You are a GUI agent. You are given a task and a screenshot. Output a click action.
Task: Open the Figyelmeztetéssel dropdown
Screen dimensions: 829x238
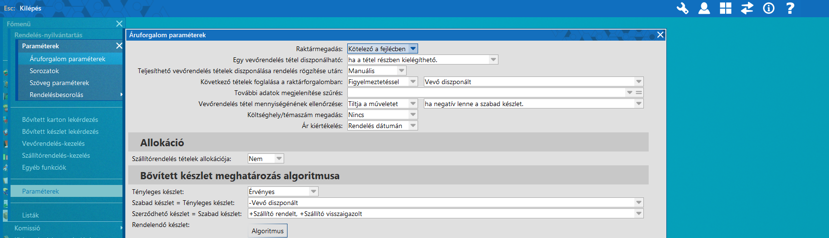tap(413, 82)
